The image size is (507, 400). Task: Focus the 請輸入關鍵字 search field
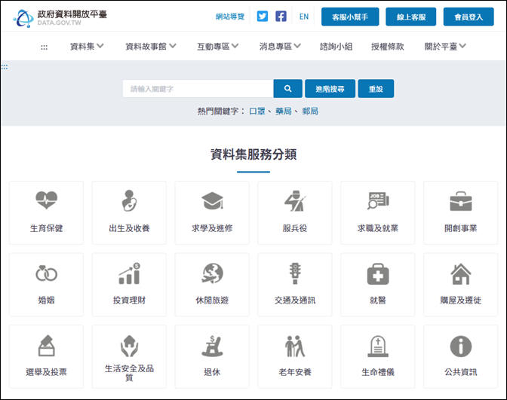click(198, 88)
